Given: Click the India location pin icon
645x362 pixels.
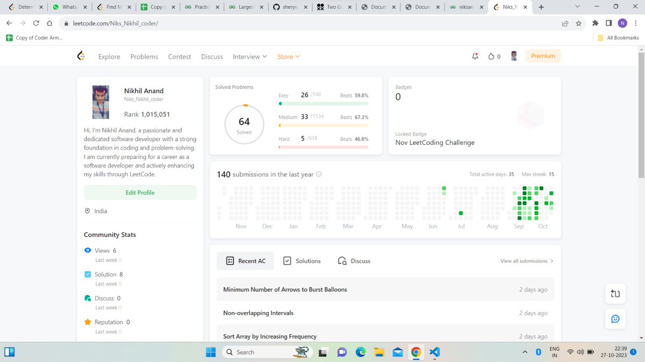Looking at the screenshot, I should tap(88, 211).
